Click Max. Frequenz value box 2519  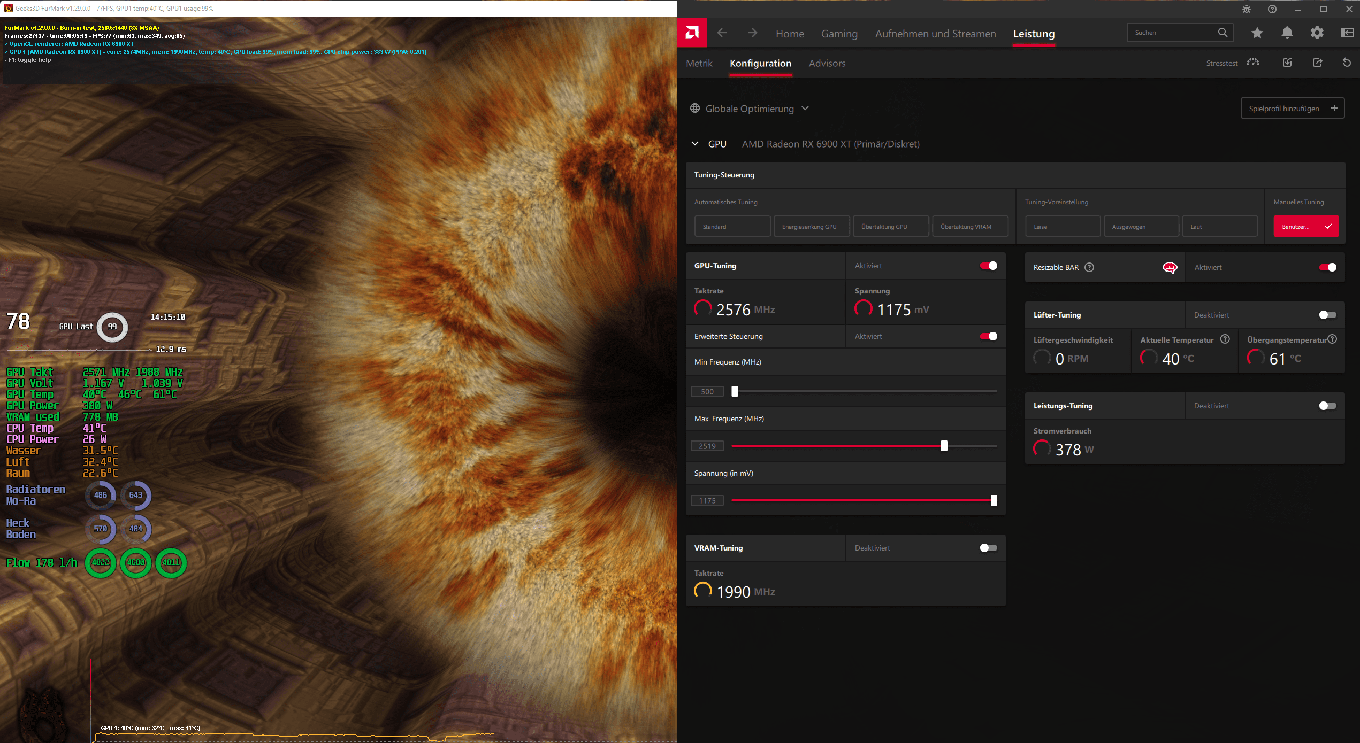pyautogui.click(x=707, y=446)
